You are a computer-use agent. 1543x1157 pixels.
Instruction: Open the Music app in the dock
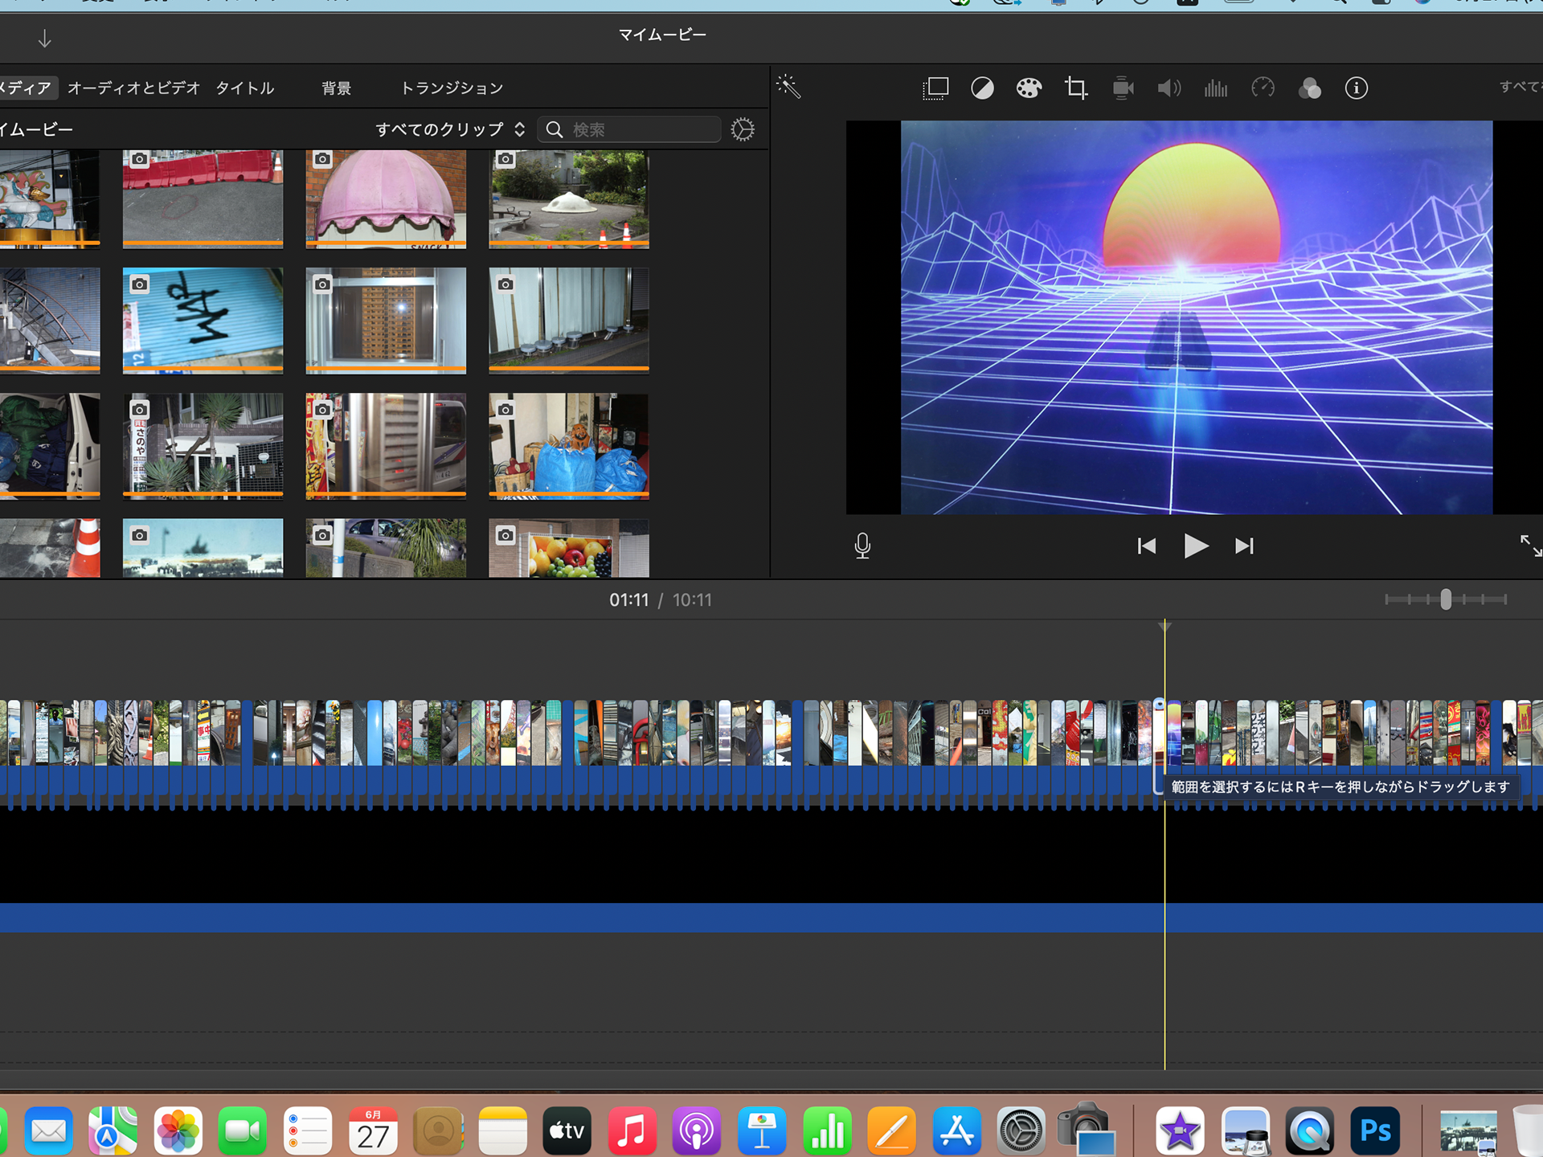click(x=632, y=1131)
